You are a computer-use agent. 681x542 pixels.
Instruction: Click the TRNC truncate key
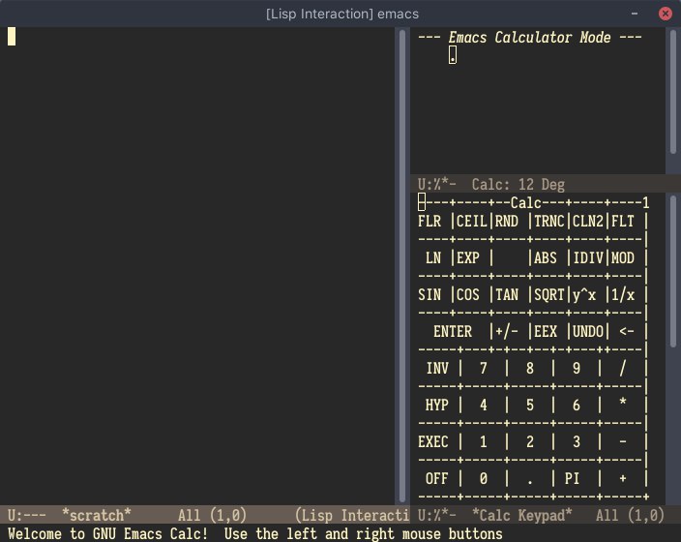(549, 222)
